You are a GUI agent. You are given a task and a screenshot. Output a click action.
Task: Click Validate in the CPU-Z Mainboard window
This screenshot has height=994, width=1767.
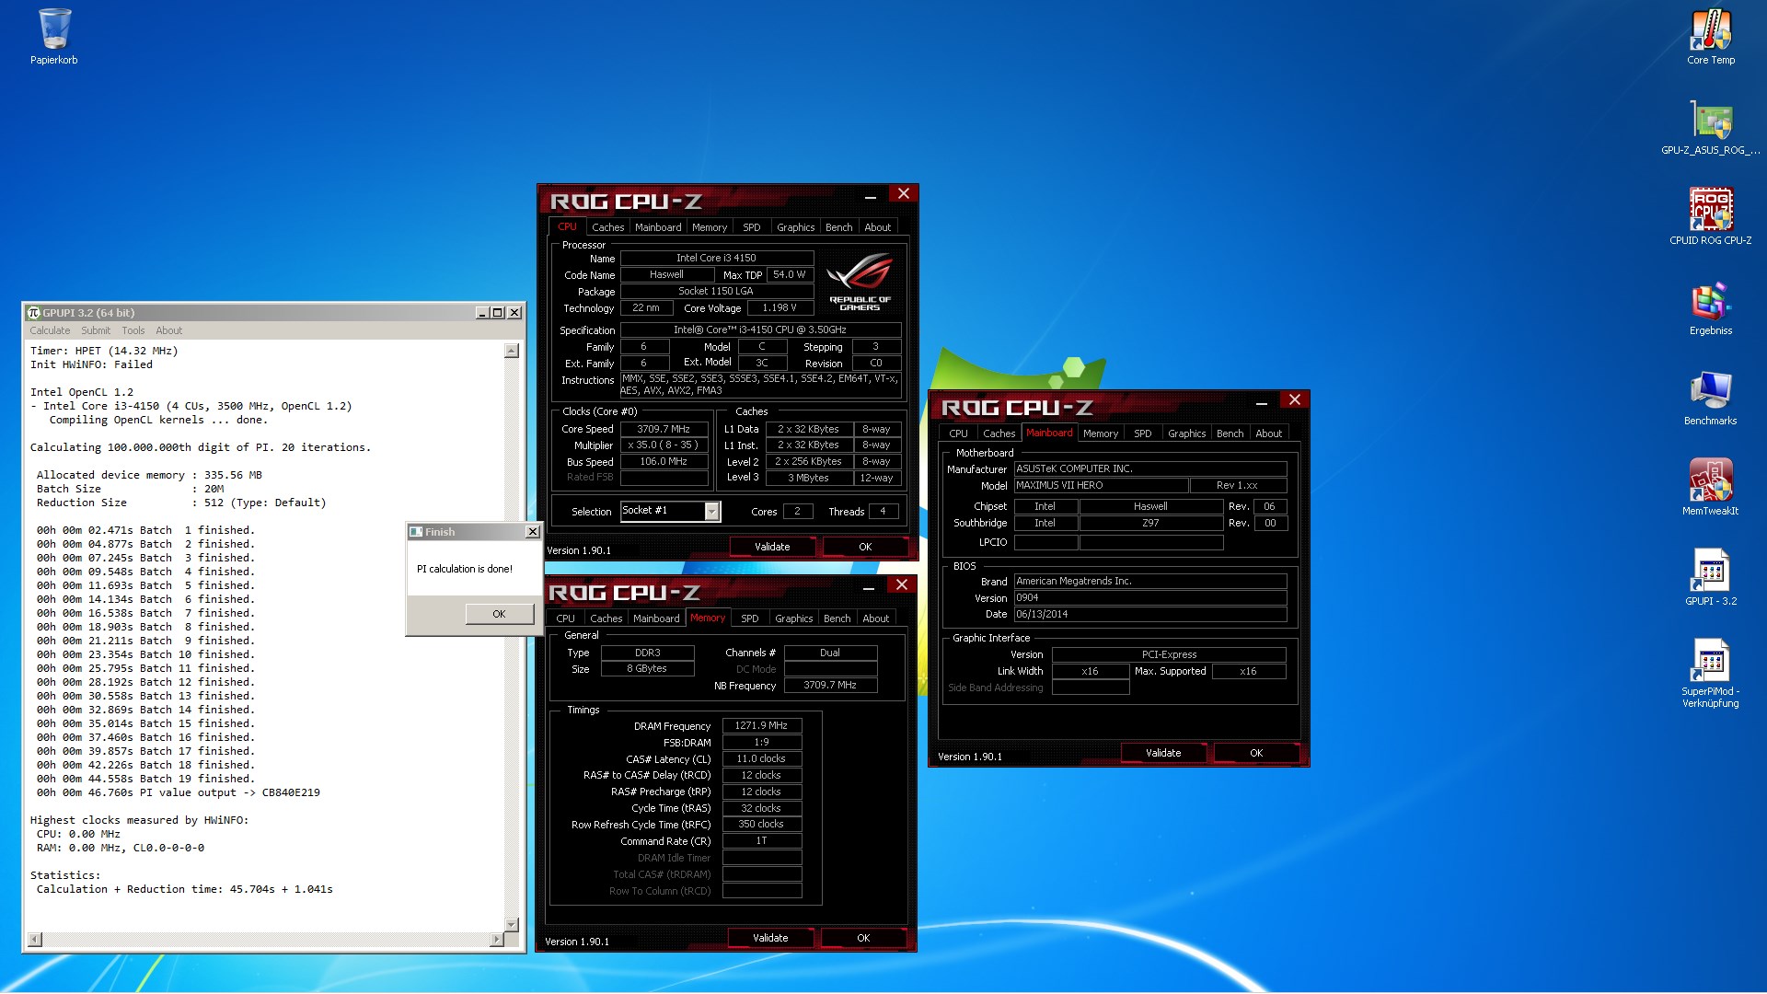point(1163,753)
